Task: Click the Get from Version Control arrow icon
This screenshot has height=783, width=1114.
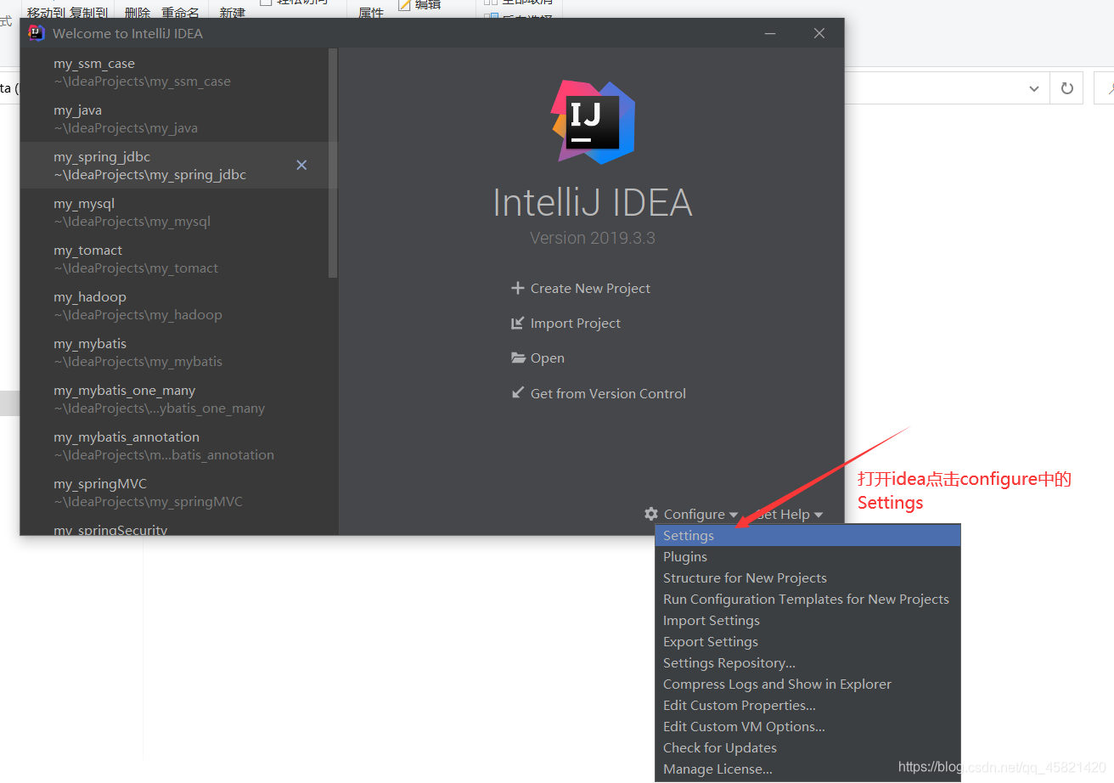Action: point(518,392)
